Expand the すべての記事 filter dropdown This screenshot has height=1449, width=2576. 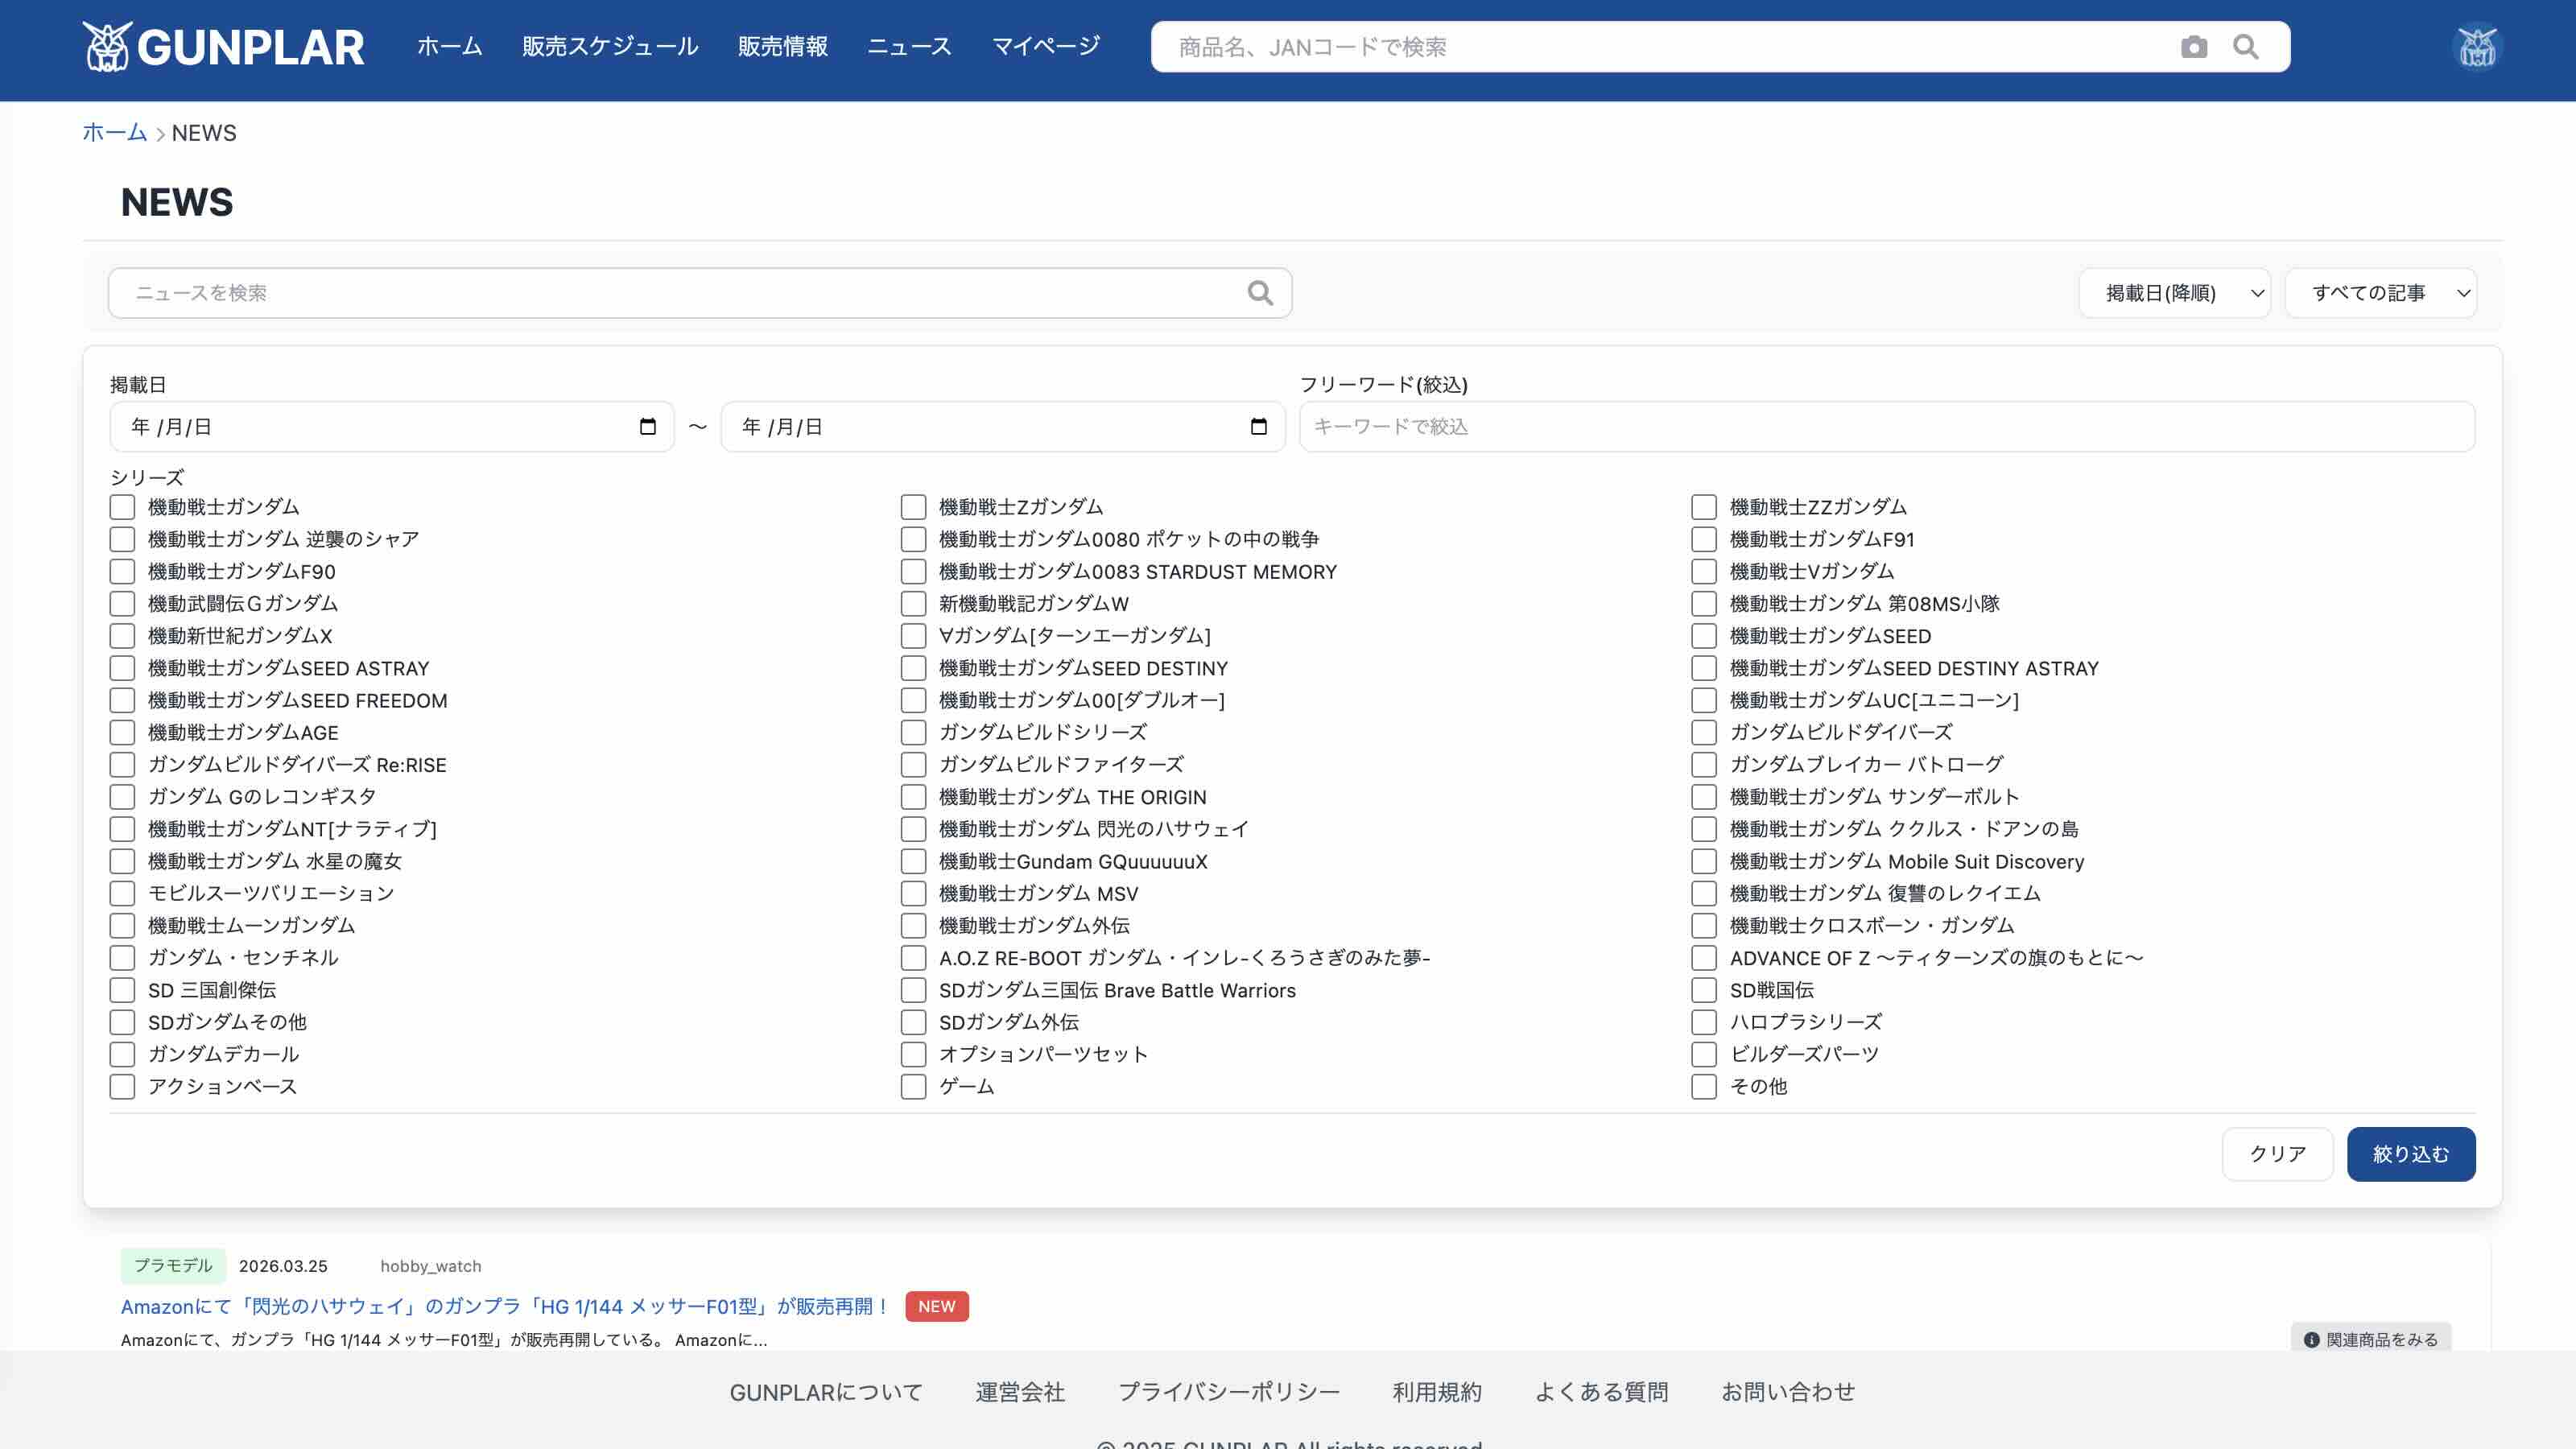tap(2380, 293)
